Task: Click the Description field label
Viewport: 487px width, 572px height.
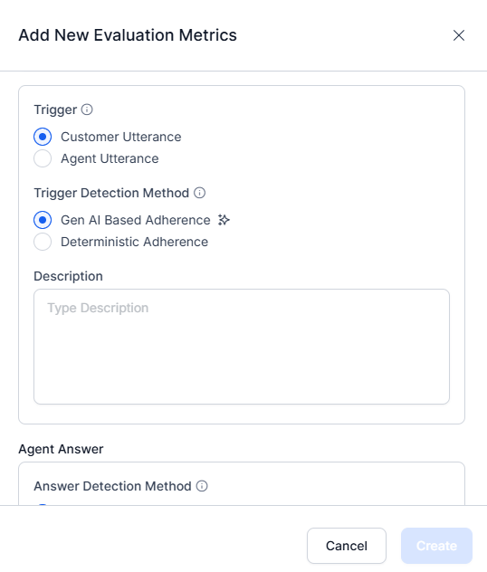Action: (68, 276)
